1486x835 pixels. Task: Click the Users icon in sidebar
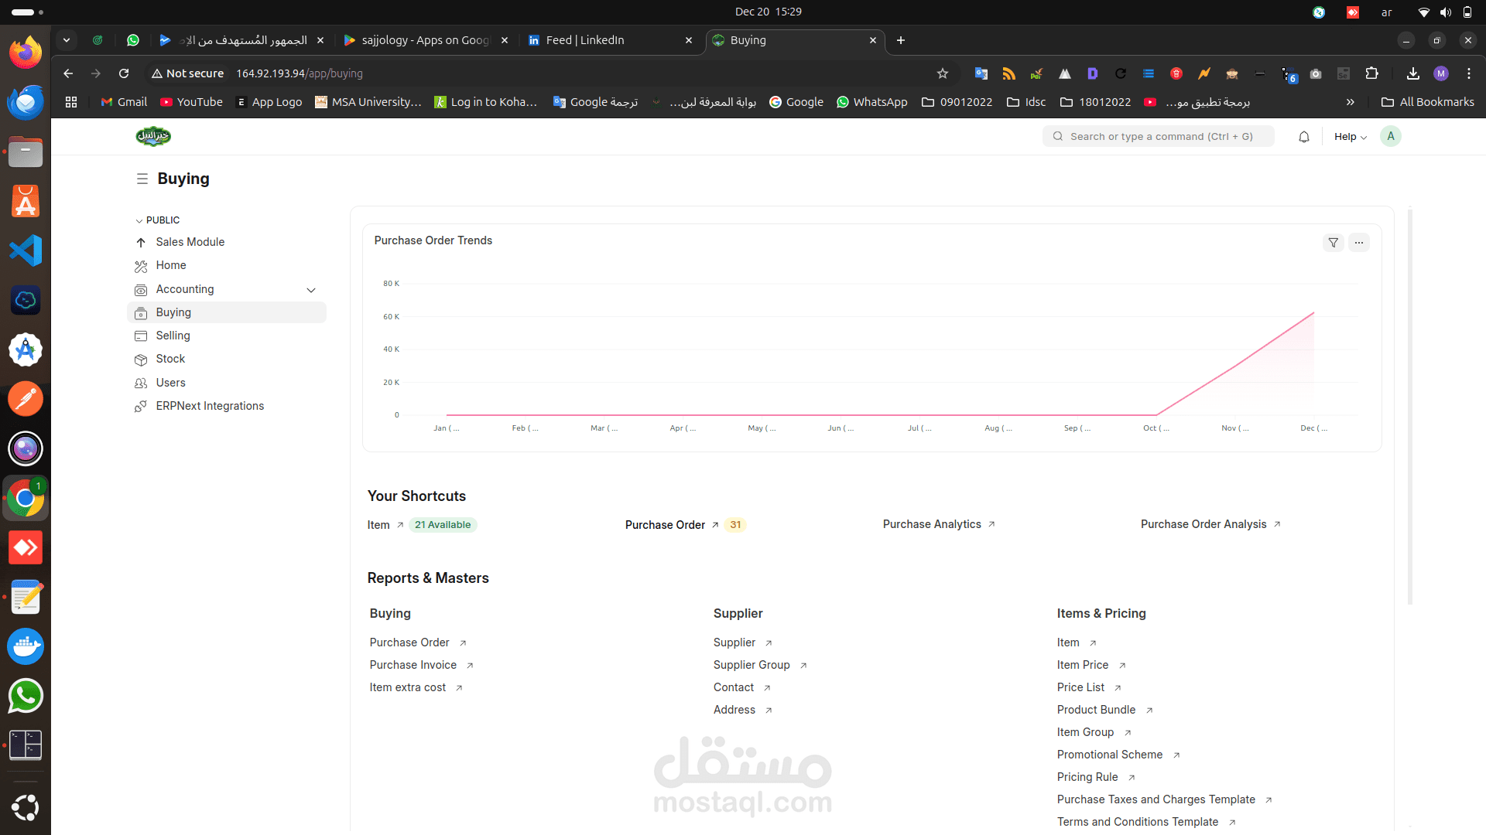[141, 383]
